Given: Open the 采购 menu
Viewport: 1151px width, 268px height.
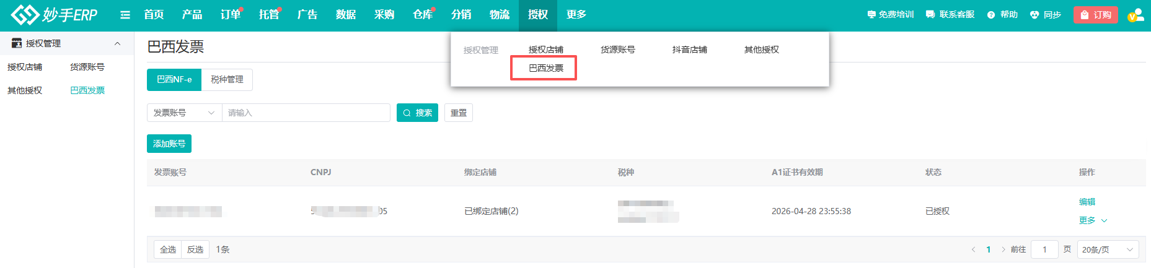Looking at the screenshot, I should [384, 14].
